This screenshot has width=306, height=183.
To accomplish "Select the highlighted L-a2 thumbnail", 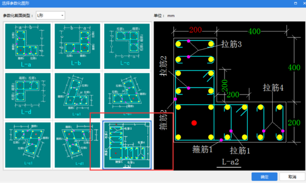I will coord(127,145).
